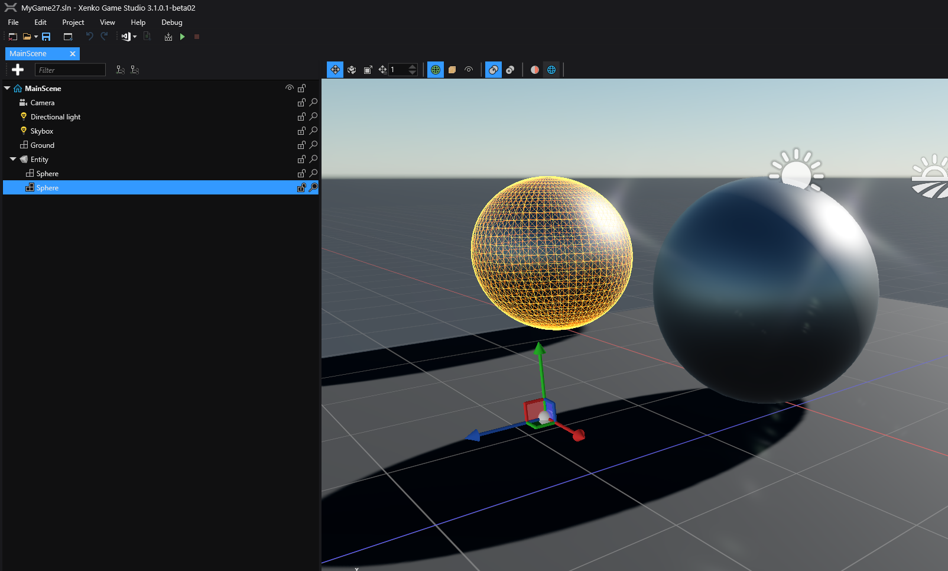Select the scale gizmo tool
The image size is (948, 571).
[x=368, y=70]
